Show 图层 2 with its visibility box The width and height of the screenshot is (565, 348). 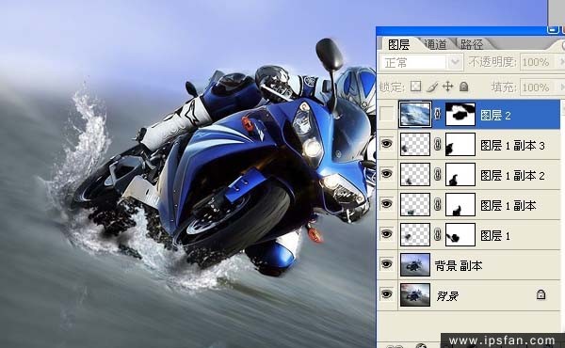[386, 115]
